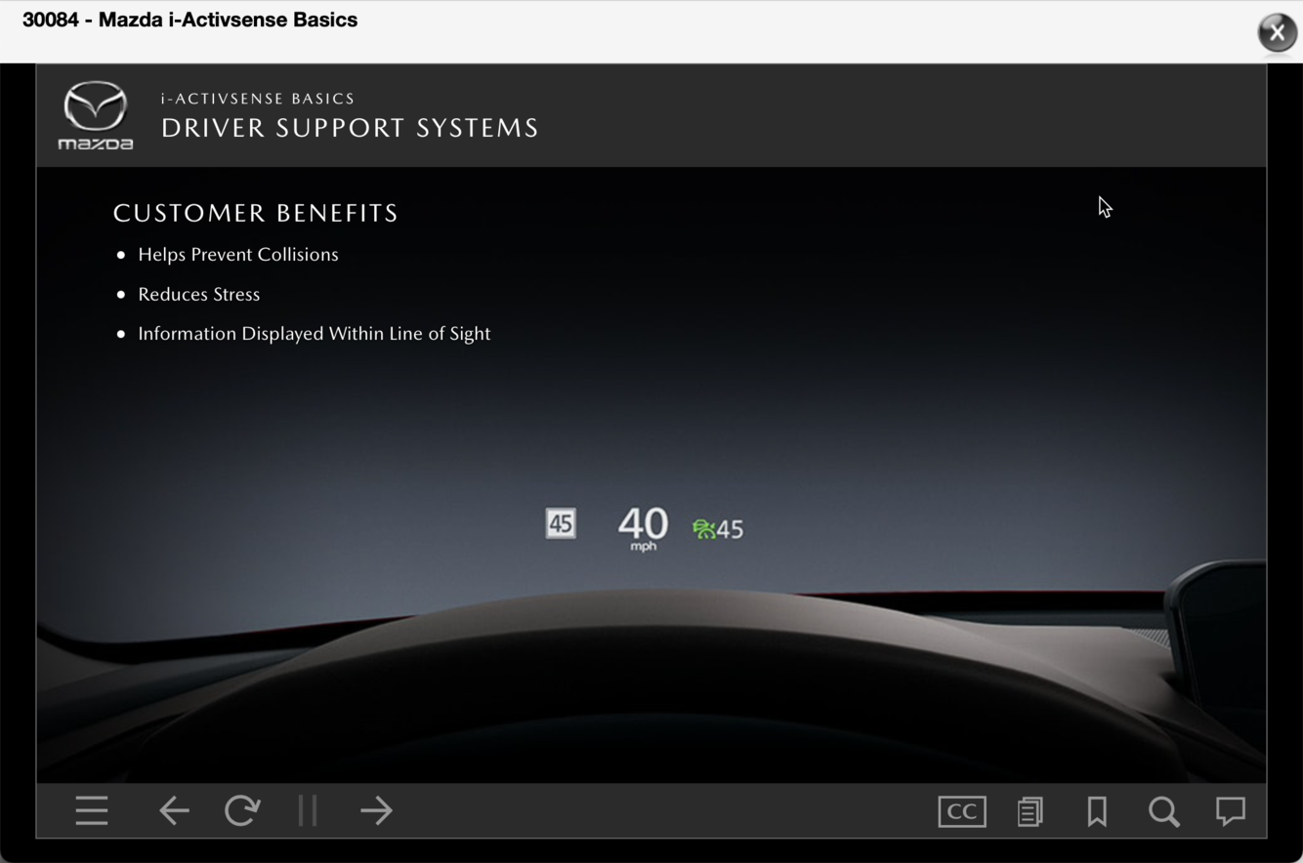Click the 'Driver Support Systems' title
The width and height of the screenshot is (1303, 863).
coord(350,128)
